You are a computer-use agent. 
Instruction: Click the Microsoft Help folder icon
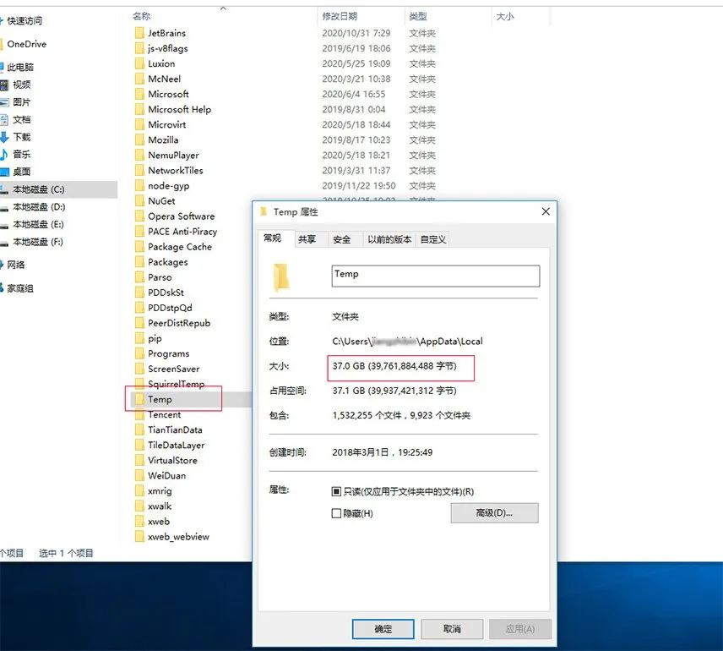click(139, 109)
